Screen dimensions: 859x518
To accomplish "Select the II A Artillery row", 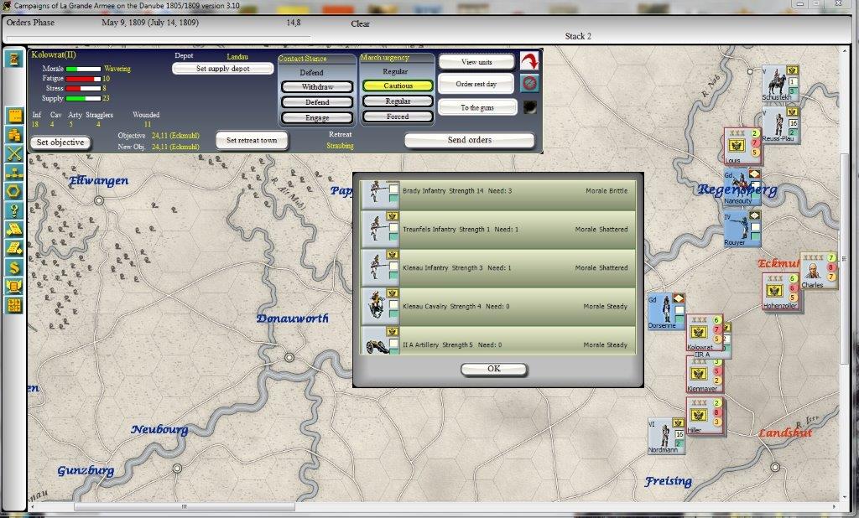I will click(498, 340).
